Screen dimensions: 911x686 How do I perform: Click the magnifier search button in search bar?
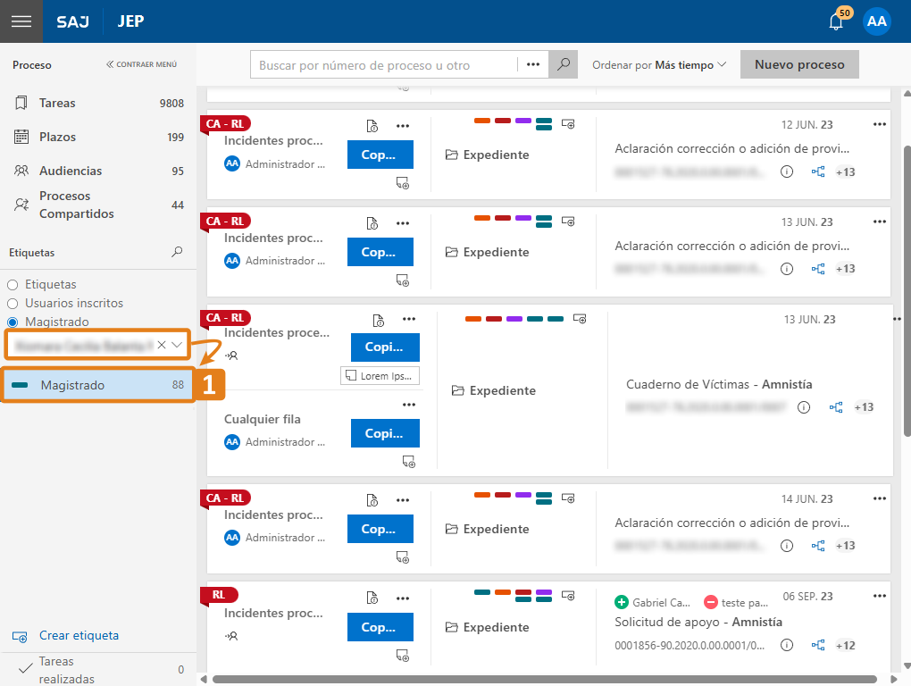click(563, 65)
